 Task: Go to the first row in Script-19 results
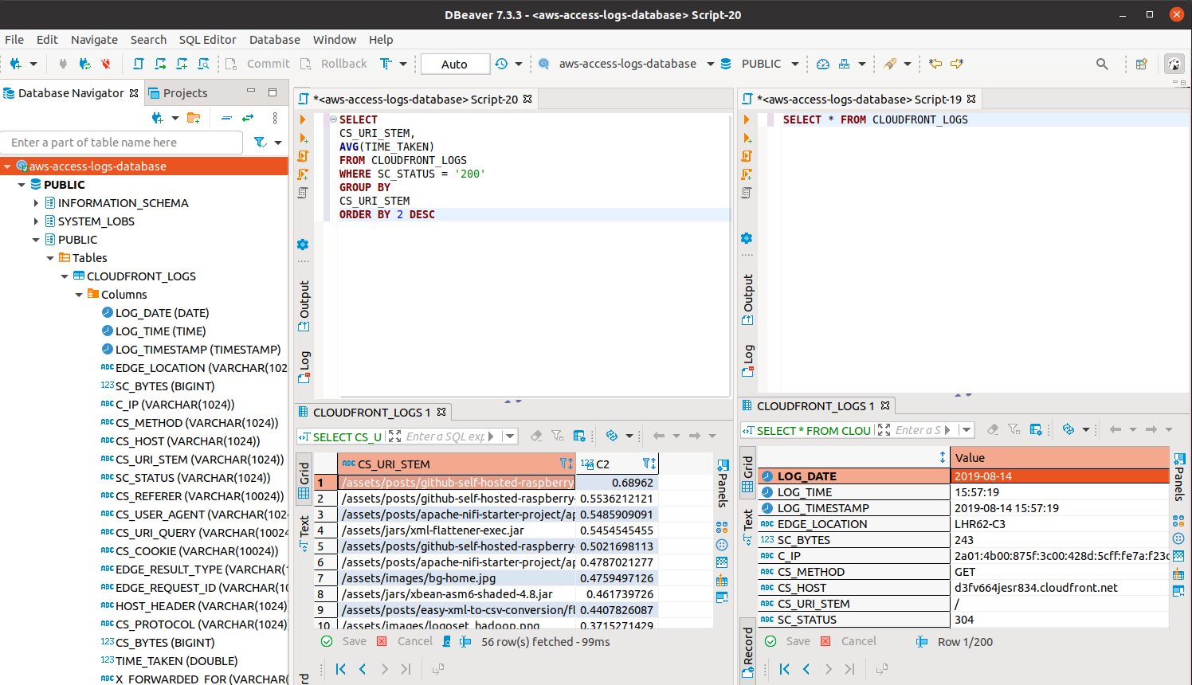[x=784, y=669]
